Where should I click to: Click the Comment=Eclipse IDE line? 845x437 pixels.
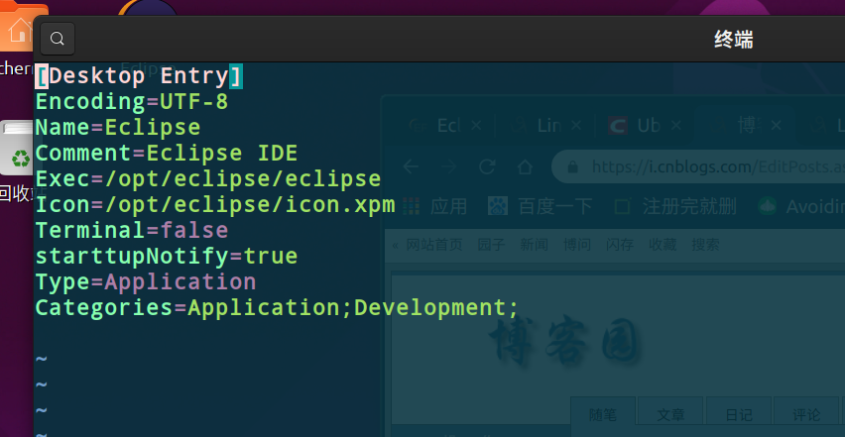point(167,154)
